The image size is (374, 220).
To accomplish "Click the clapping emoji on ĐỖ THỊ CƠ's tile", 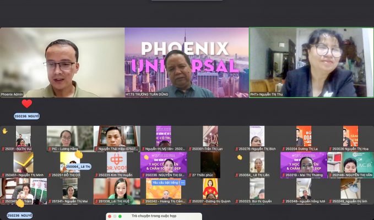I will pos(79,155).
